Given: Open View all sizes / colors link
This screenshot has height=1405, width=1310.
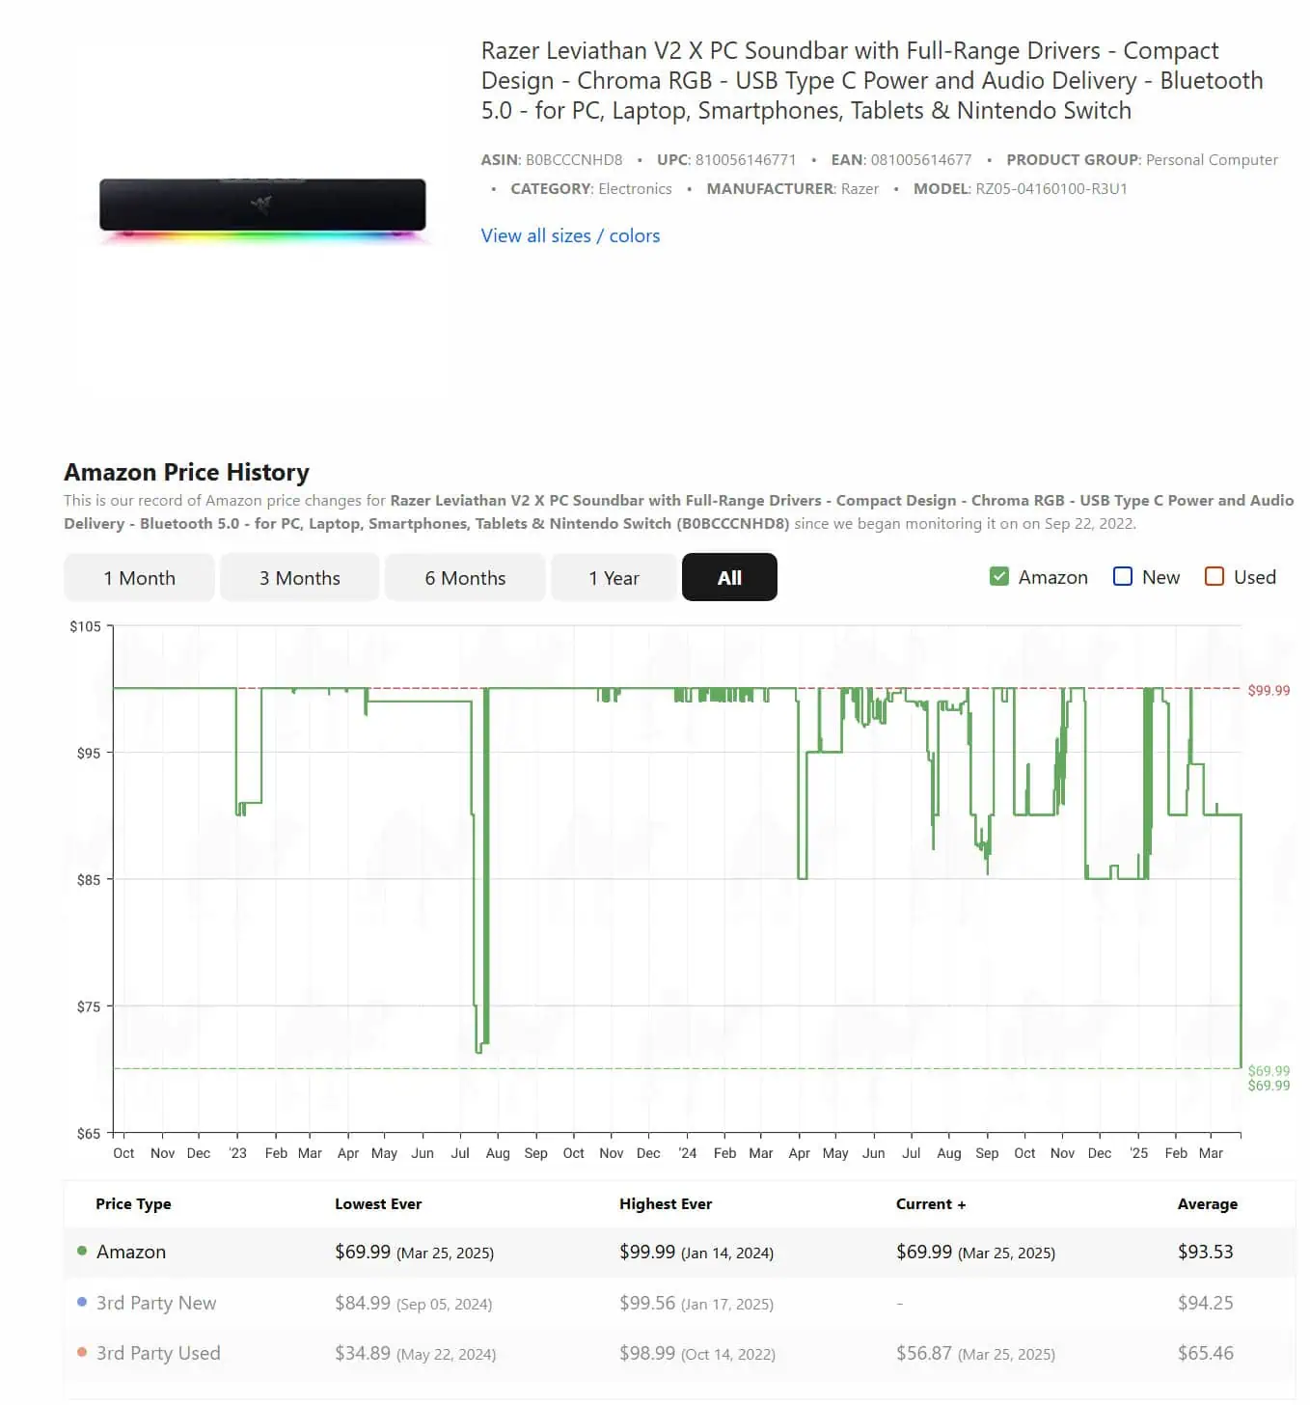Looking at the screenshot, I should pos(570,235).
